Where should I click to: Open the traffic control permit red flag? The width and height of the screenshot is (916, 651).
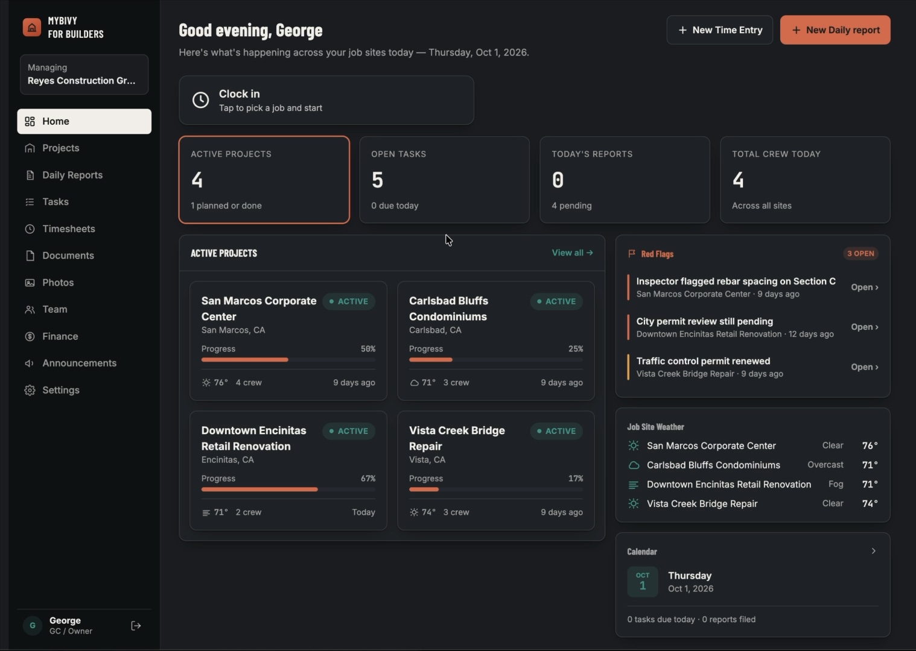[x=865, y=367]
